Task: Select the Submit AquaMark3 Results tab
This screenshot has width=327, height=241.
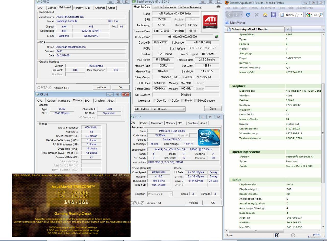Action: point(254,29)
